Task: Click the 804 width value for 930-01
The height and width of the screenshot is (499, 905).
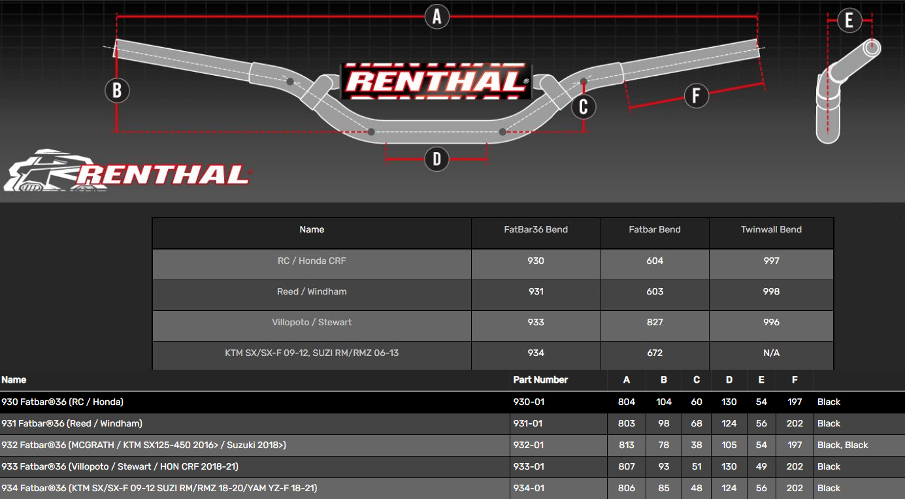Action: pyautogui.click(x=627, y=402)
